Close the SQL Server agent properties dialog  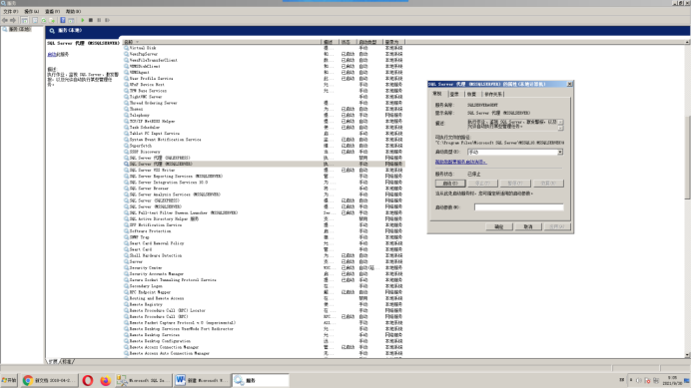pos(569,84)
